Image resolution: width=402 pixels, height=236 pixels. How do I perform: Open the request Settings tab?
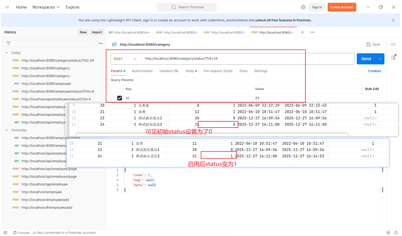pyautogui.click(x=261, y=71)
